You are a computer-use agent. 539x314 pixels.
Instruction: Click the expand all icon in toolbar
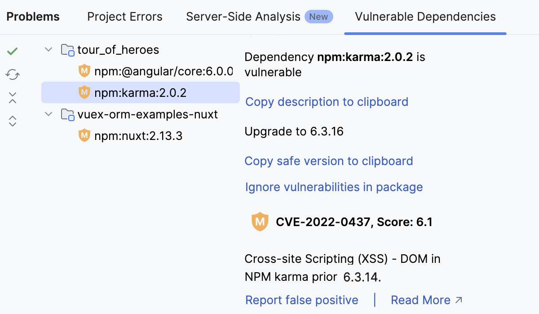pos(12,121)
